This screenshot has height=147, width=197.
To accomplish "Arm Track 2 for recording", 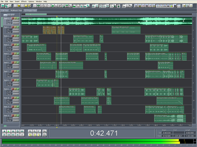I will [13, 27].
